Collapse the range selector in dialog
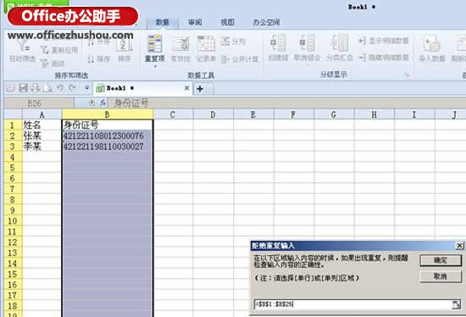 coord(456,304)
